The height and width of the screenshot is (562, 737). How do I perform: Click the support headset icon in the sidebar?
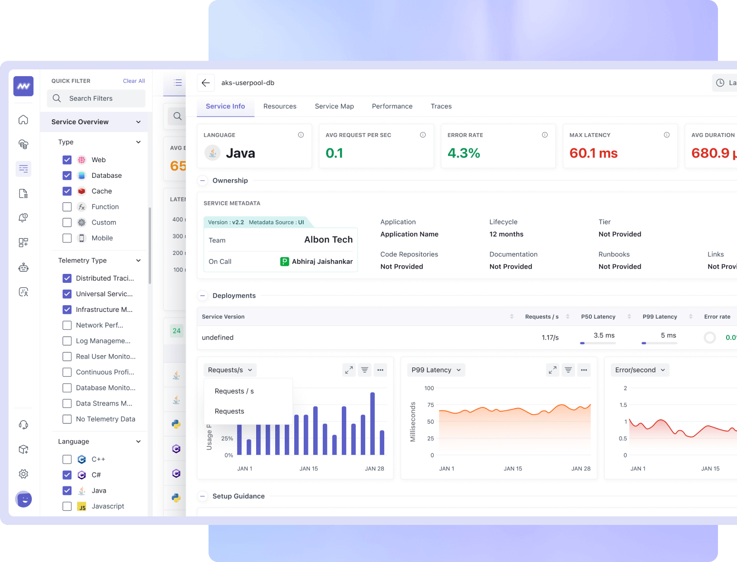[x=23, y=425]
